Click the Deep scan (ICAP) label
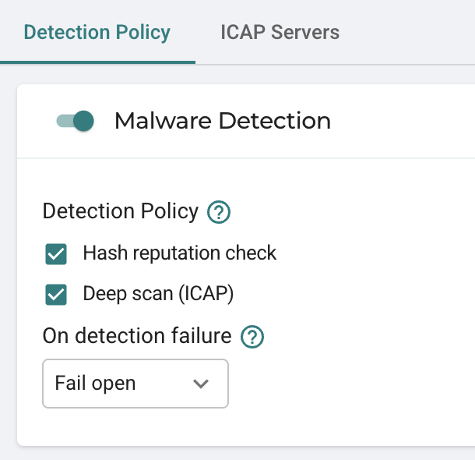475x460 pixels. pyautogui.click(x=158, y=294)
